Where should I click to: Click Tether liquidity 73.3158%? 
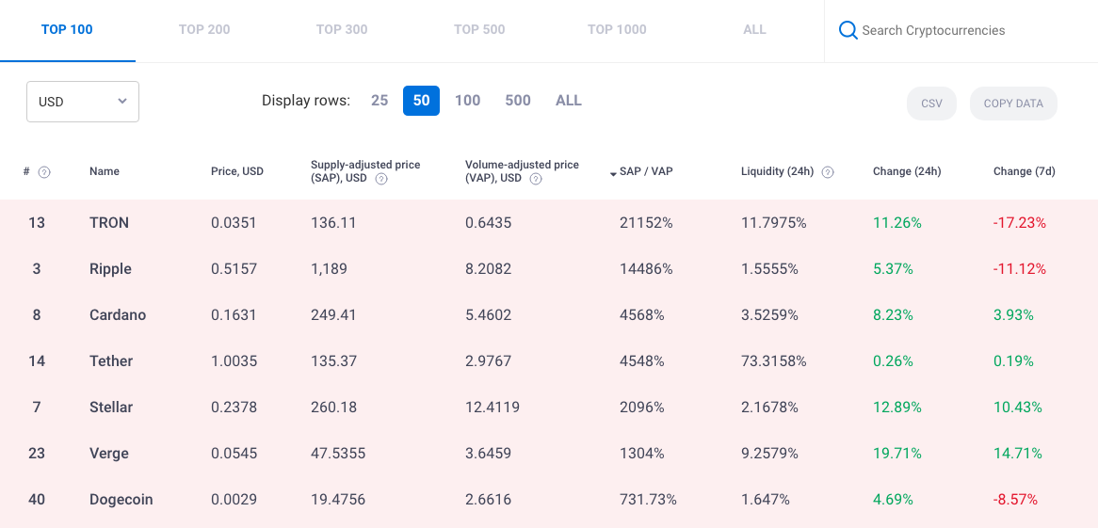point(774,361)
